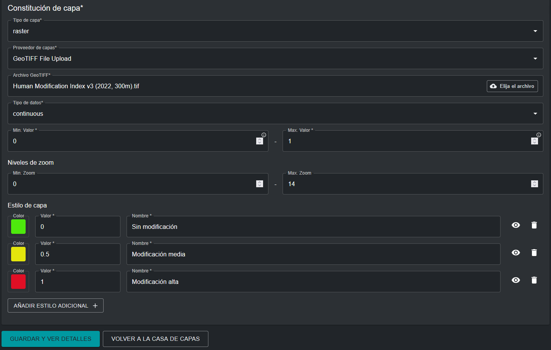Delete the 'Modificación media' style row
This screenshot has height=350, width=551.
534,253
